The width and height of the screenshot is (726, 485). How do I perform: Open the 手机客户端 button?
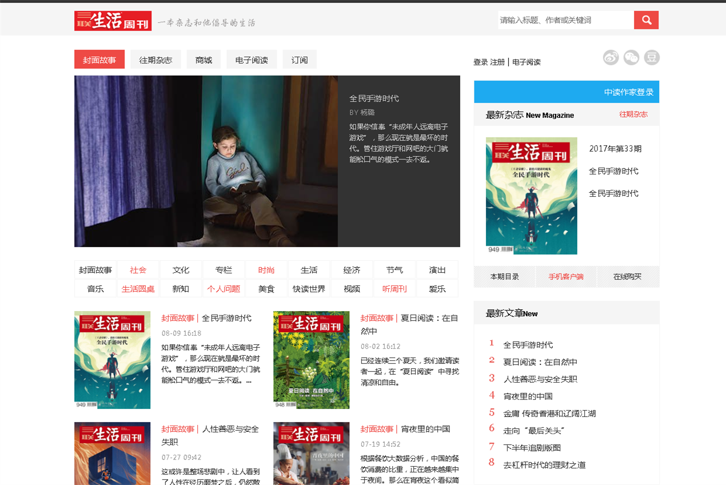click(567, 277)
